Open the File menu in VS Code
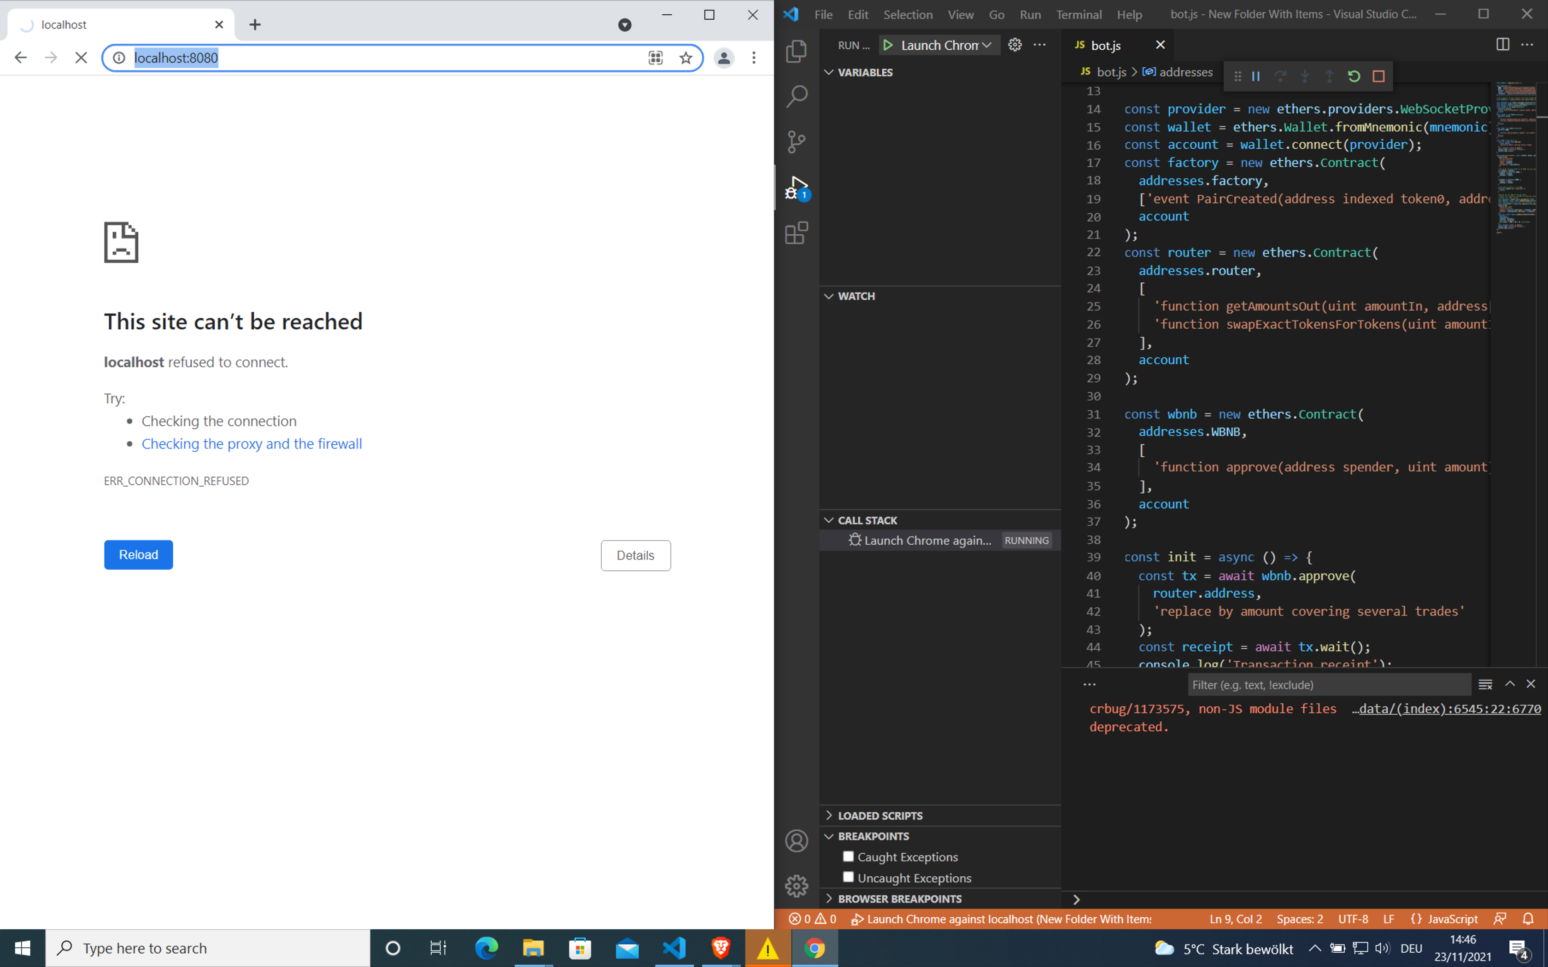The width and height of the screenshot is (1548, 967). click(x=823, y=14)
